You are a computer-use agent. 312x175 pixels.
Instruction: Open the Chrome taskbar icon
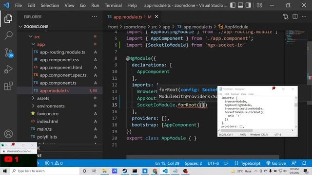pyautogui.click(x=155, y=171)
